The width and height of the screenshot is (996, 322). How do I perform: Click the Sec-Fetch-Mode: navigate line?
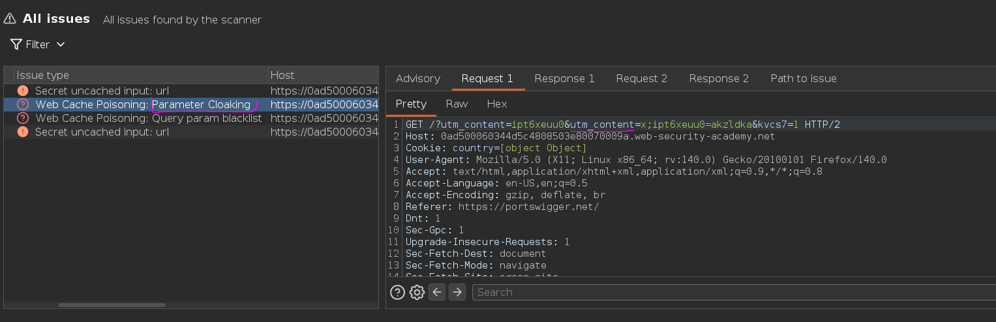(475, 265)
